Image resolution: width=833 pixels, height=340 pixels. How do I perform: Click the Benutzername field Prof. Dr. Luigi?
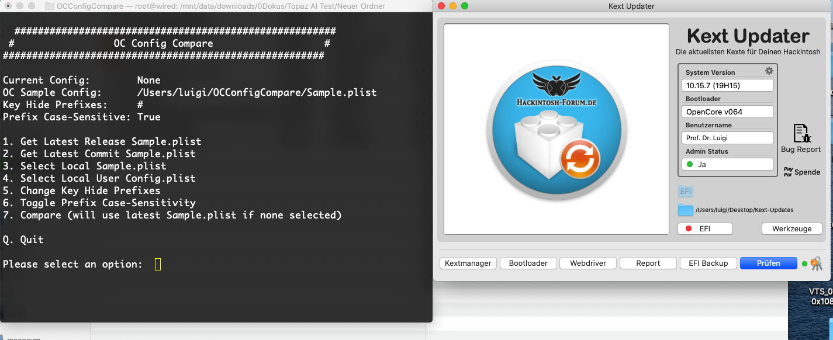point(728,138)
